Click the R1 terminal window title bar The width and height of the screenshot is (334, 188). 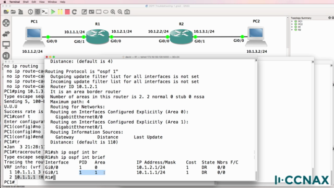pyautogui.click(x=151, y=57)
